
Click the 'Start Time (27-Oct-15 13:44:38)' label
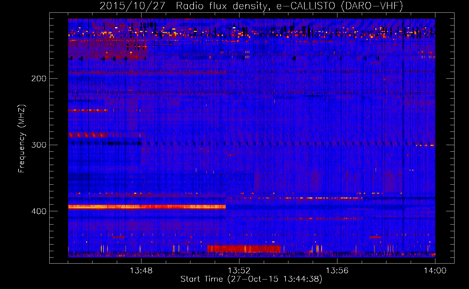click(x=251, y=279)
